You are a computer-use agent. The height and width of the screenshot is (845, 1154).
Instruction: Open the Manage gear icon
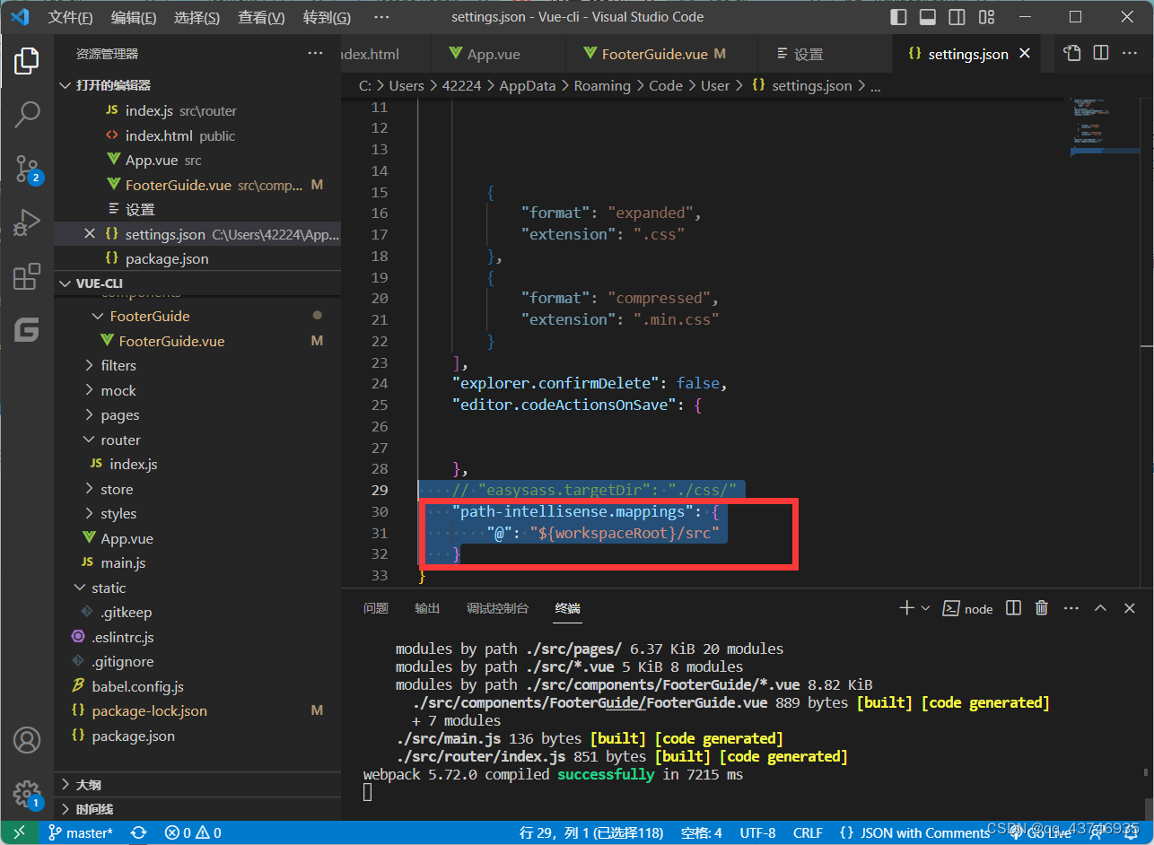coord(27,794)
